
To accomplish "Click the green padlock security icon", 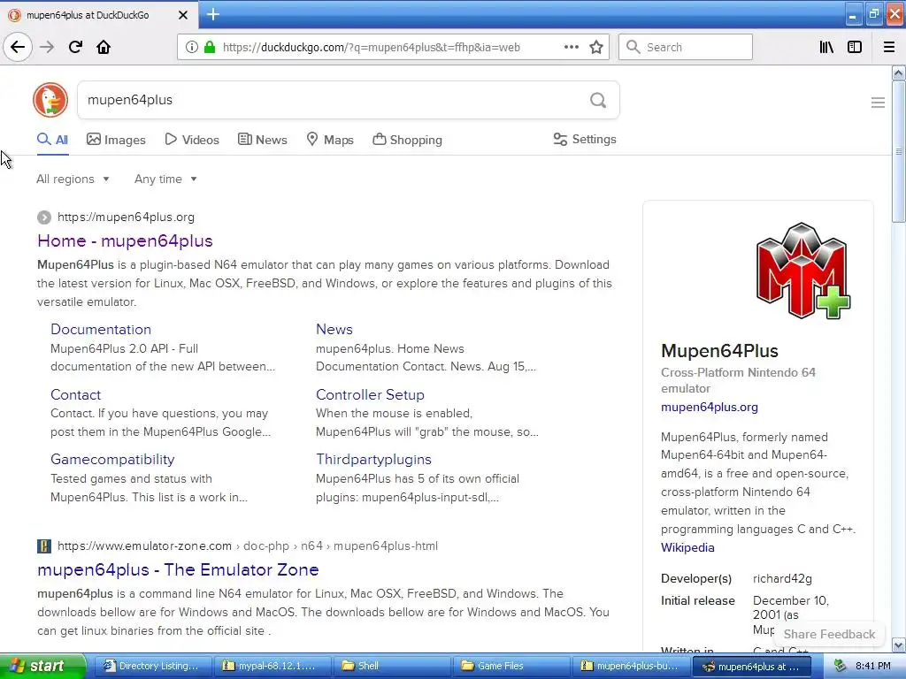I will click(x=210, y=47).
